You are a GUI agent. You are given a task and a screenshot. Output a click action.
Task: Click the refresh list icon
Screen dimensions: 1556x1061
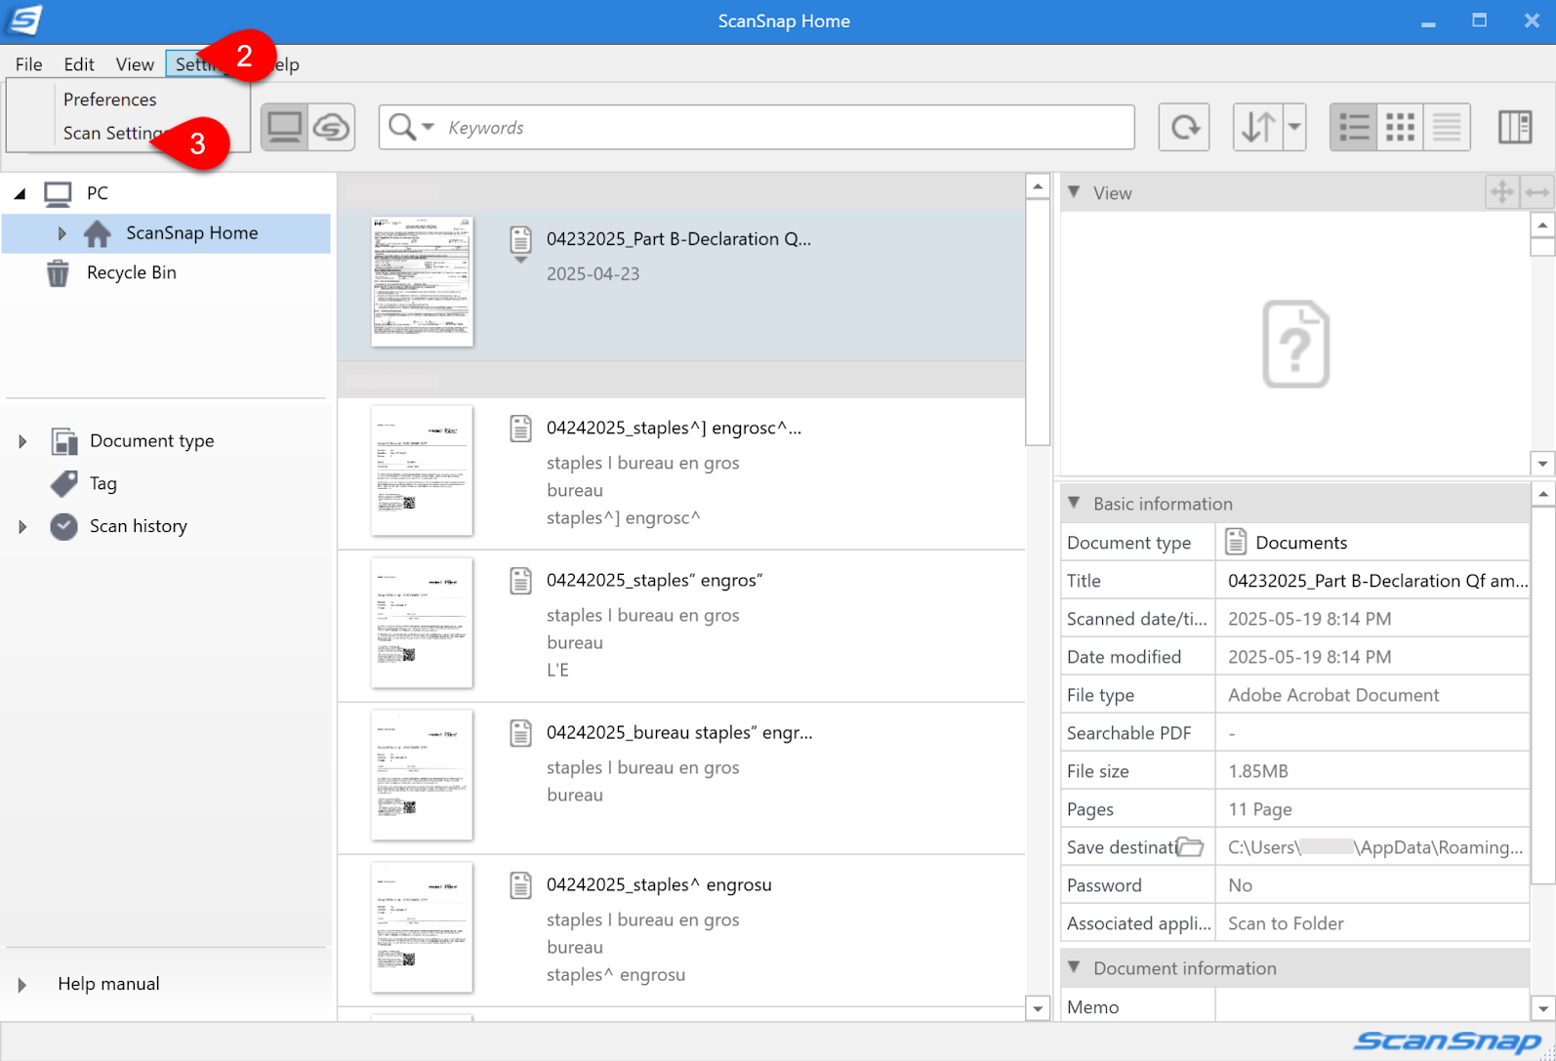click(1184, 128)
